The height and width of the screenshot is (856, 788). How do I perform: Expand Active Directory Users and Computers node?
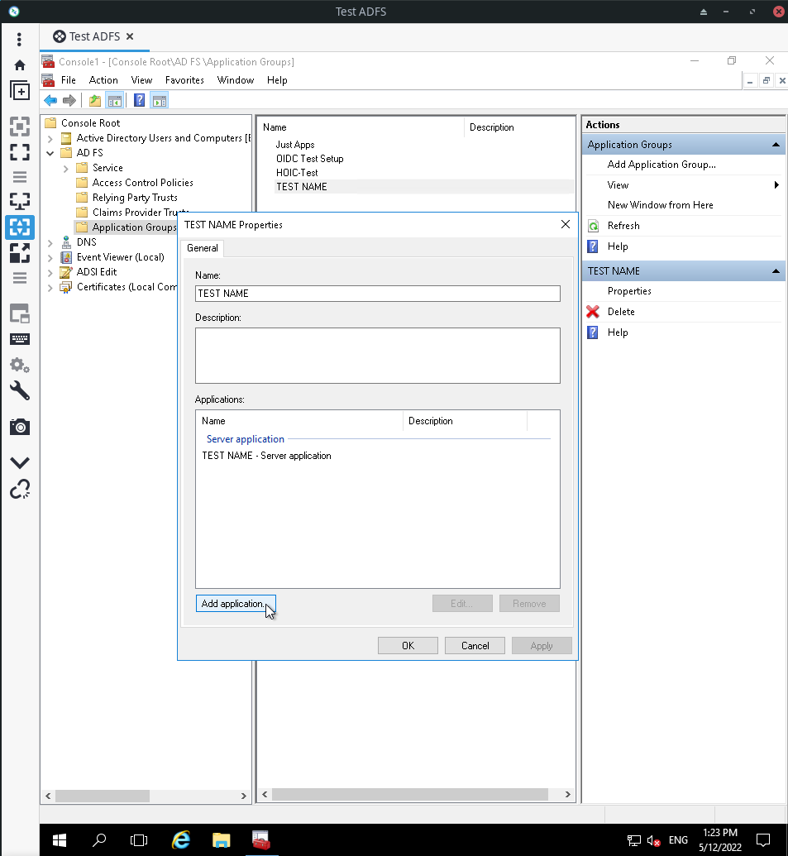[x=50, y=139]
